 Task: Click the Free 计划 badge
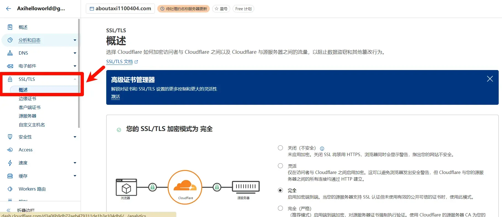pyautogui.click(x=243, y=9)
